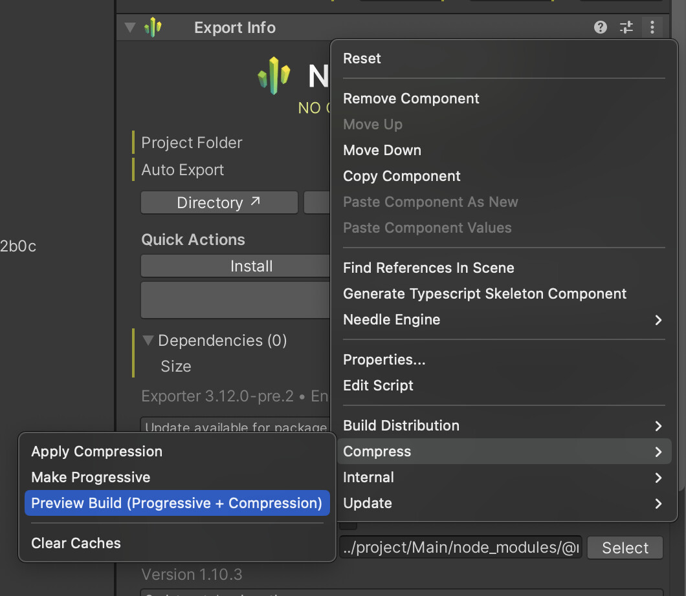The width and height of the screenshot is (686, 596).
Task: Click the small Needle icon beside Export Info
Action: tap(153, 27)
